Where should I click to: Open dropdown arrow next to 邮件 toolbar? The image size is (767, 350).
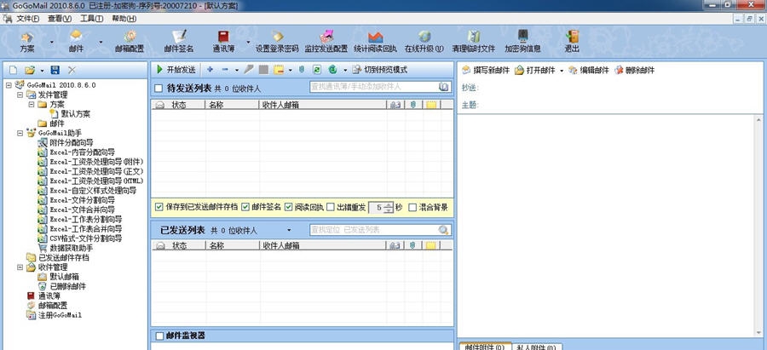[x=101, y=42]
